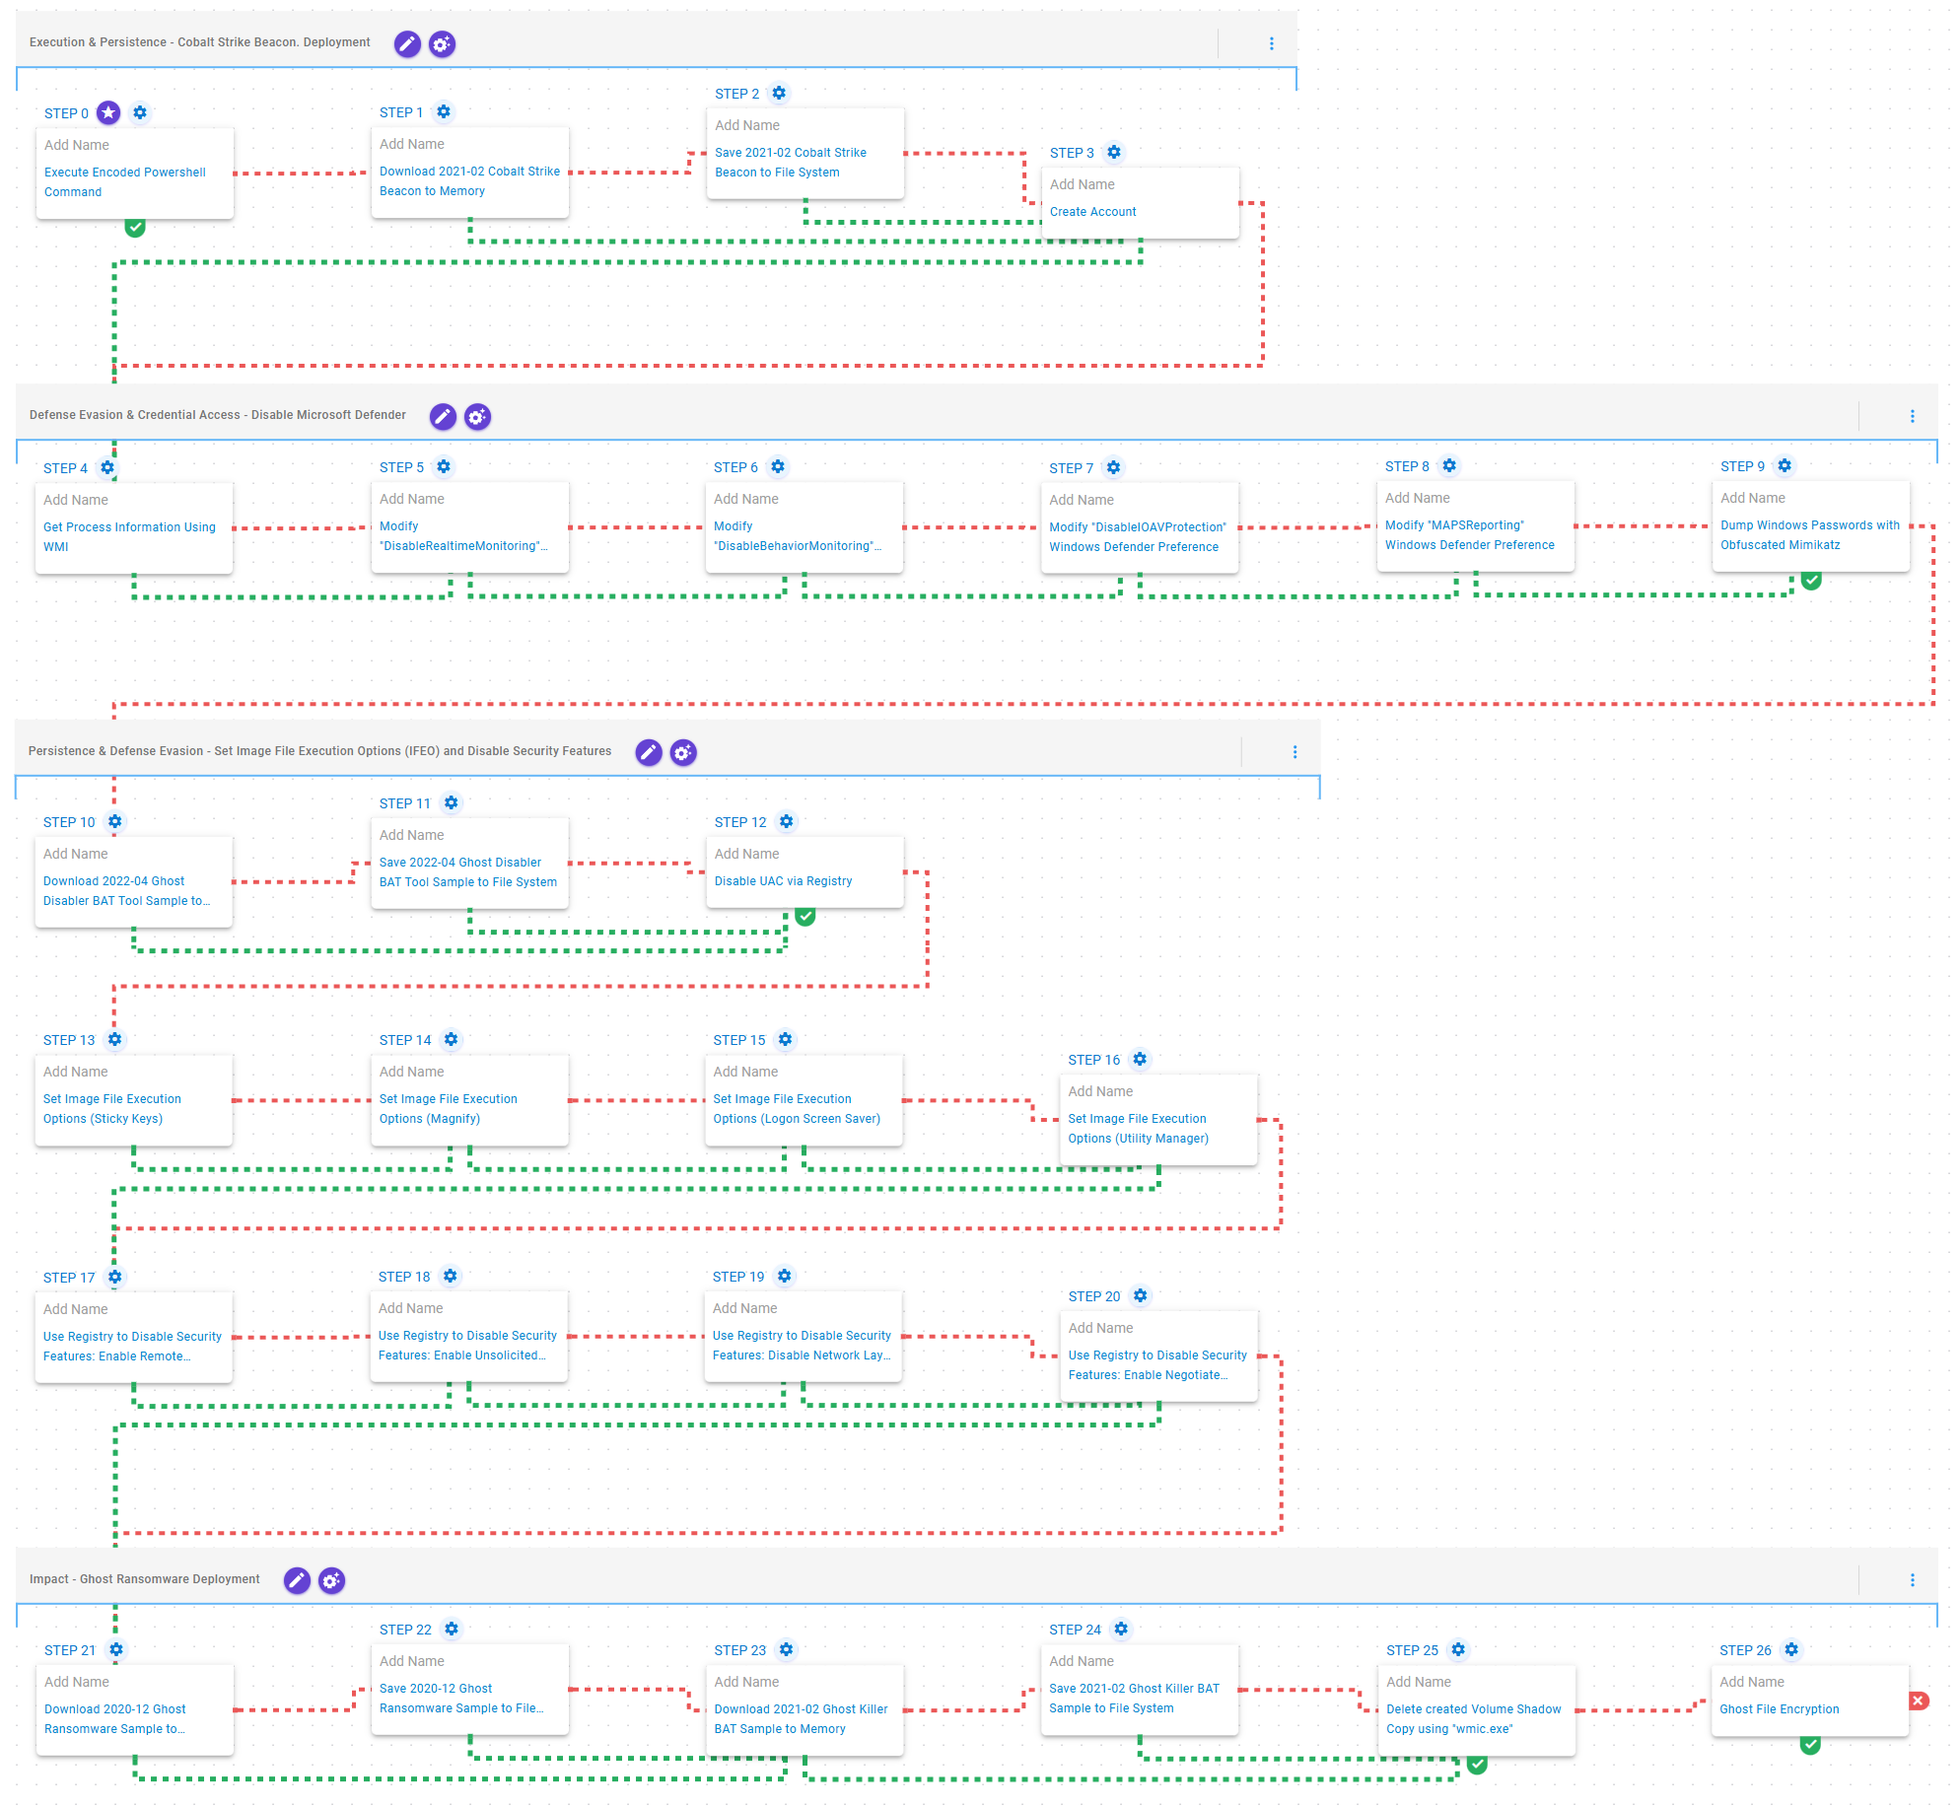Viewport: 1959px width, 1807px height.
Task: Open stage settings for IFEO persistence stage
Action: point(683,753)
